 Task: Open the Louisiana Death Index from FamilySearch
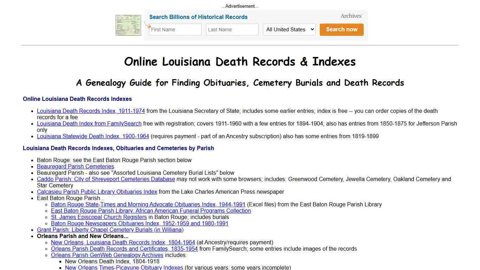89,123
